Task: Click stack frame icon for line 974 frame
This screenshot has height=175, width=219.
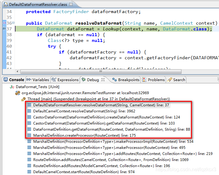Action: click(29, 172)
